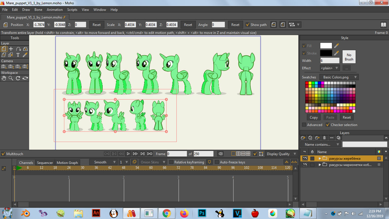Expand the ракурсы марионетки folder layer
The width and height of the screenshot is (389, 219).
(x=320, y=165)
